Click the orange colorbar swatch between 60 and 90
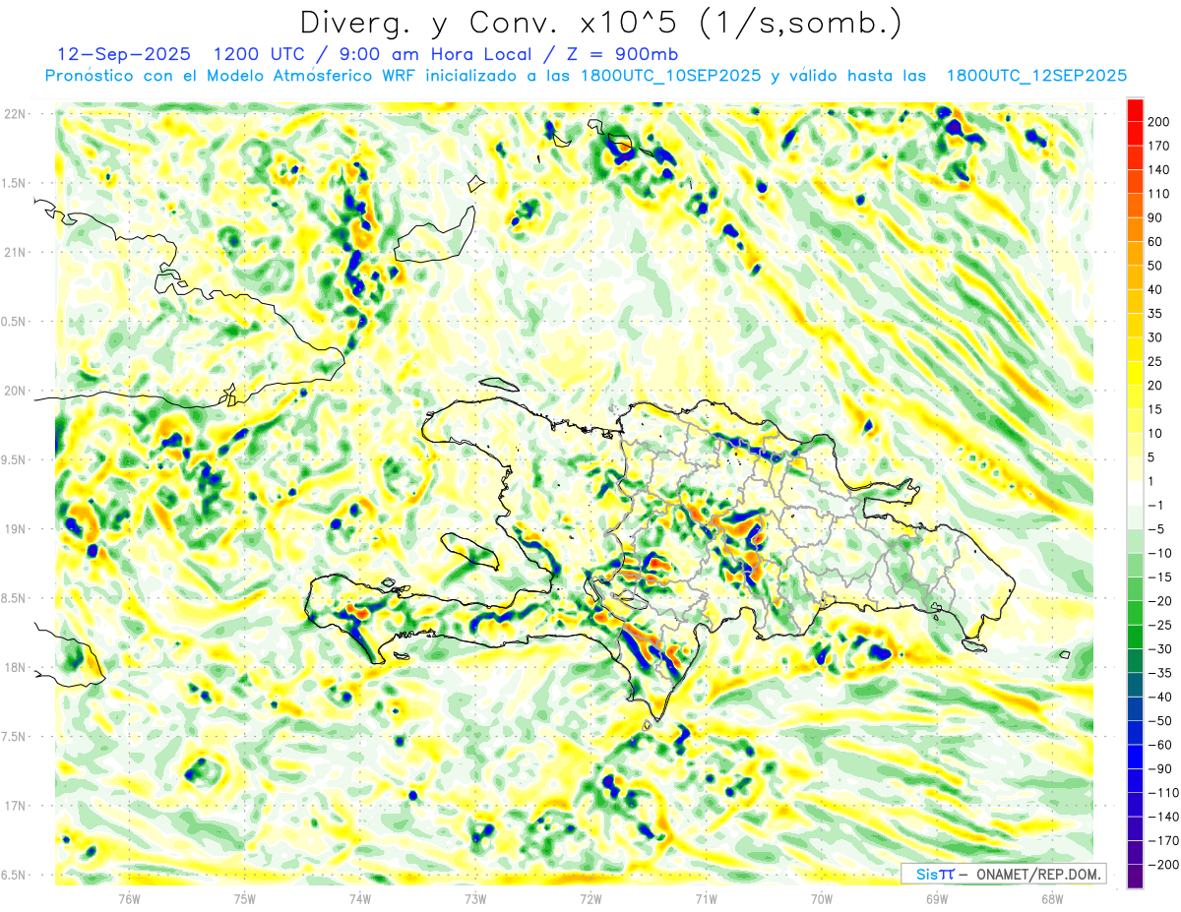Image resolution: width=1181 pixels, height=912 pixels. tap(1135, 228)
